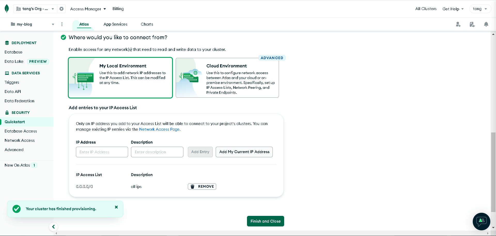Expand the Access Manager menu
The height and width of the screenshot is (236, 496).
tap(88, 9)
